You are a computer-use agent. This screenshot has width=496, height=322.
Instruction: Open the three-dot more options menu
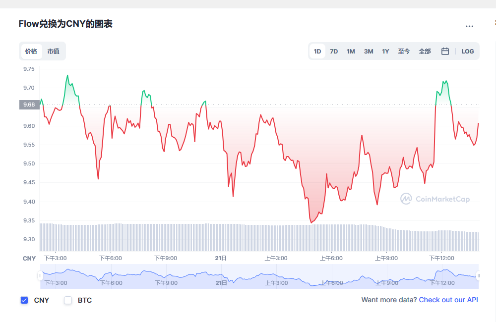(469, 27)
